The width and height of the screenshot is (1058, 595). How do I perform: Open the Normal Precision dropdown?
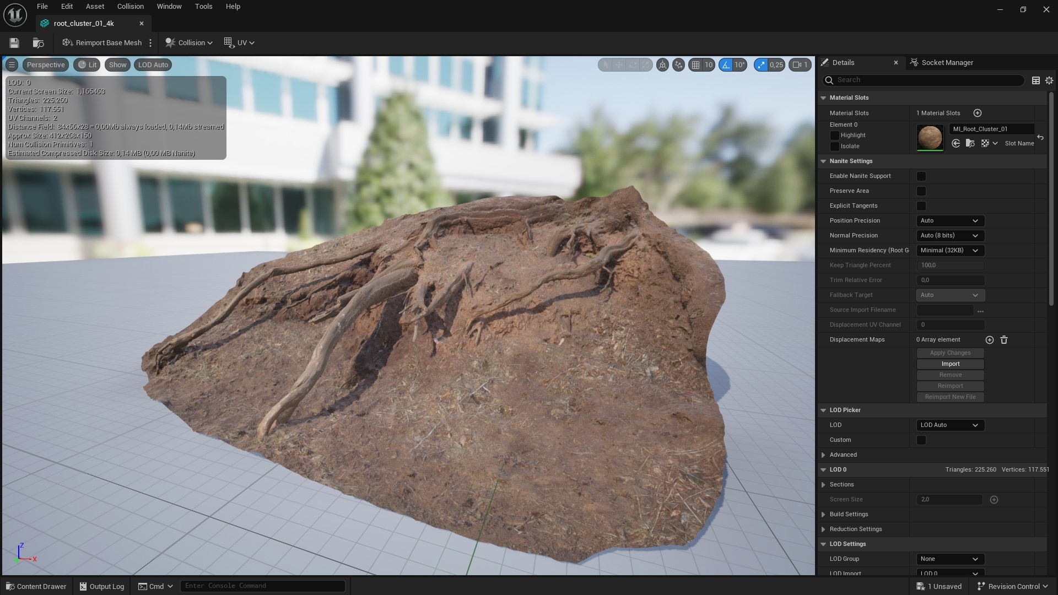coord(949,235)
